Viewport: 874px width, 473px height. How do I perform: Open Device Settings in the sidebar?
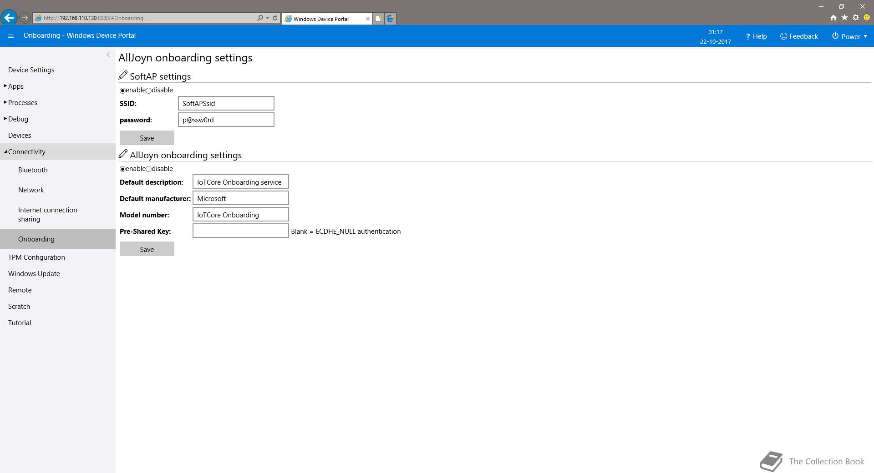coord(31,70)
